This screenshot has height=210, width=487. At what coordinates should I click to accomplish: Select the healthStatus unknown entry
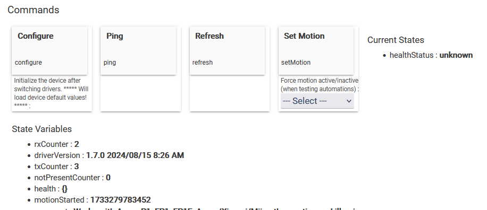pos(431,55)
